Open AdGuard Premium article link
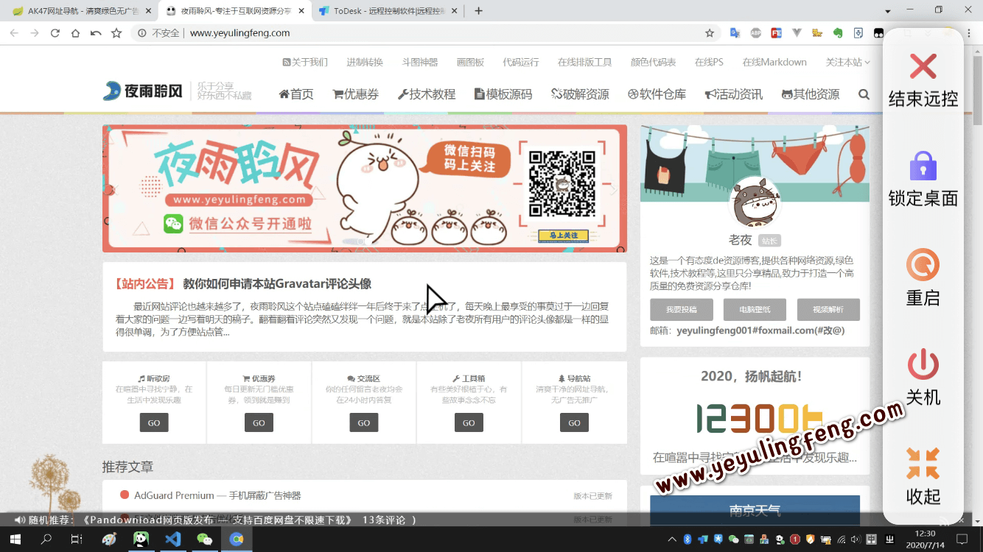The image size is (983, 552). tap(217, 495)
